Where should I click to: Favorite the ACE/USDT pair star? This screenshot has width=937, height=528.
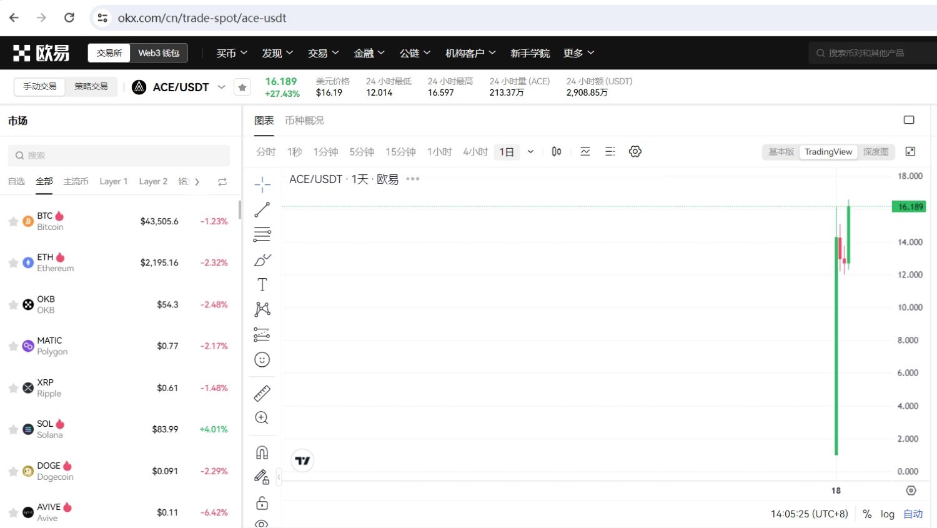click(x=242, y=87)
